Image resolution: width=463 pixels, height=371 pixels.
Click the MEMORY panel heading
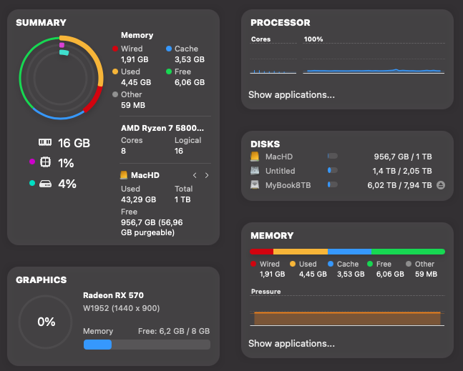(272, 235)
